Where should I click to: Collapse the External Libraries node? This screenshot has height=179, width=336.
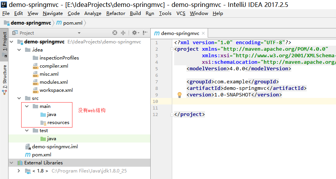pyautogui.click(x=12, y=163)
